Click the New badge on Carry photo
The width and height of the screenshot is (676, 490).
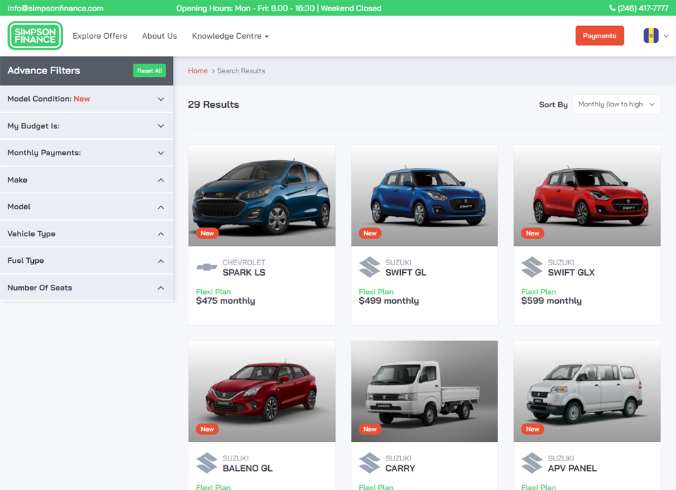pyautogui.click(x=370, y=429)
